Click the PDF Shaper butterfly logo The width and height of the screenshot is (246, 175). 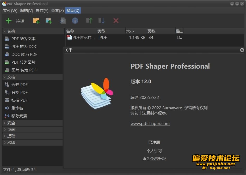tap(97, 93)
